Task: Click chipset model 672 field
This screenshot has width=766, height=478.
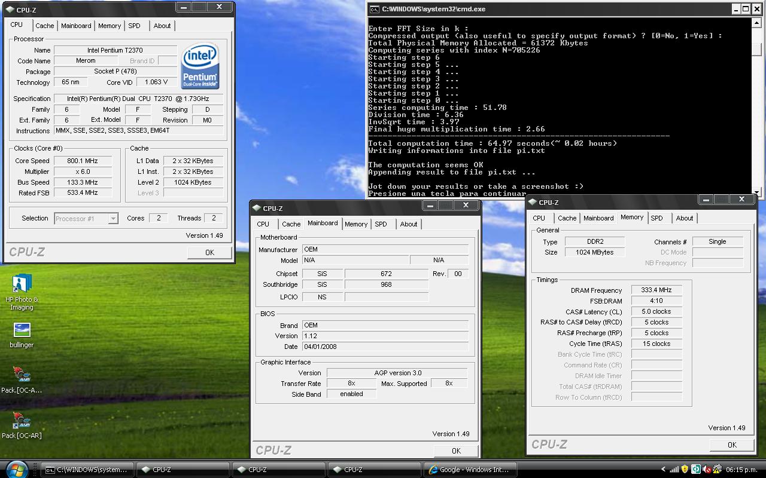Action: tap(386, 274)
